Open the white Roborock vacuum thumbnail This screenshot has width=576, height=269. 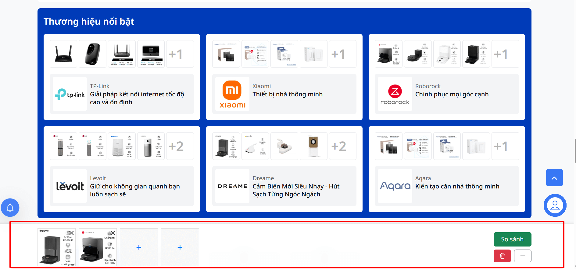click(x=447, y=54)
